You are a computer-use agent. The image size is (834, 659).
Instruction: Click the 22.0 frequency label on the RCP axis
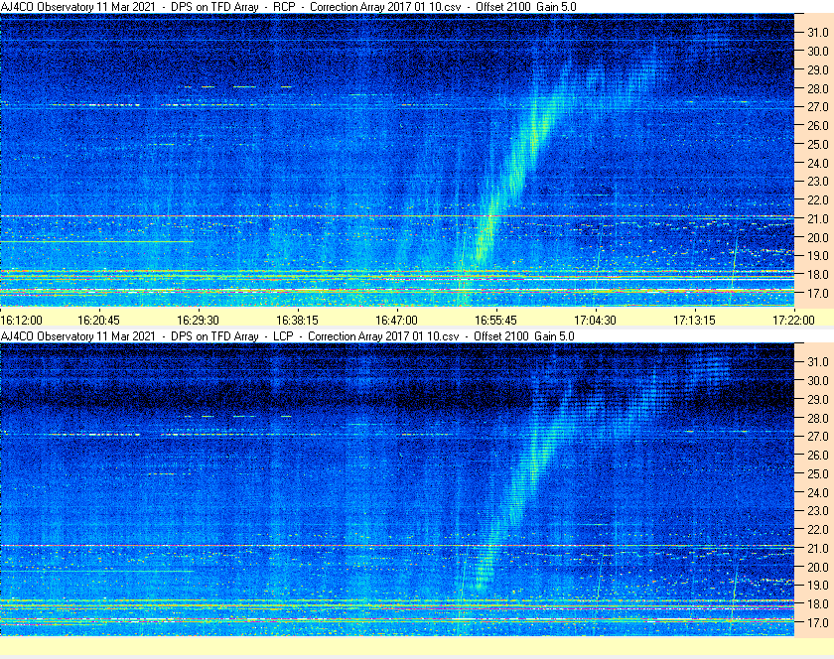point(818,200)
